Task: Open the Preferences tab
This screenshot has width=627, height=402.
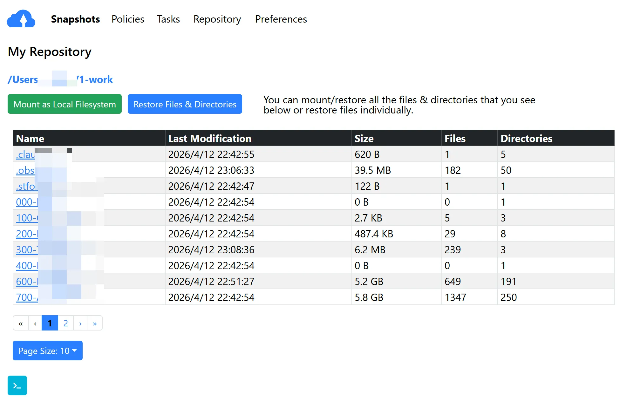Action: pyautogui.click(x=281, y=19)
